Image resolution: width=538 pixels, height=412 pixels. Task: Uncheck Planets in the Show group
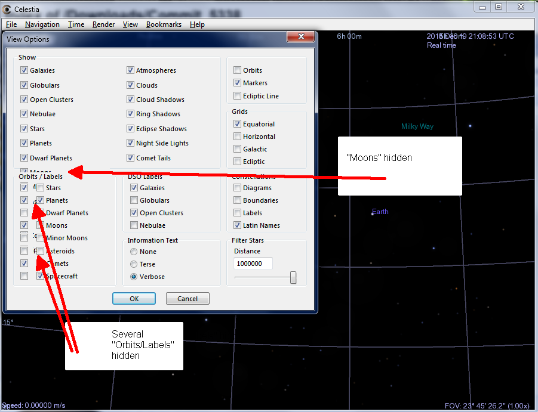24,143
